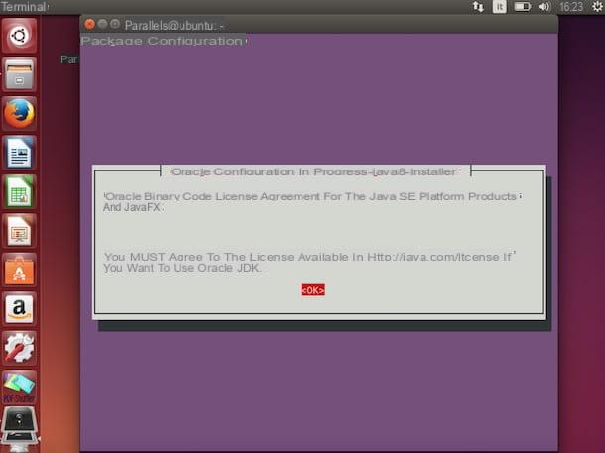Open LibreOffice Writer from the dock
This screenshot has height=453, width=605.
coord(19,153)
